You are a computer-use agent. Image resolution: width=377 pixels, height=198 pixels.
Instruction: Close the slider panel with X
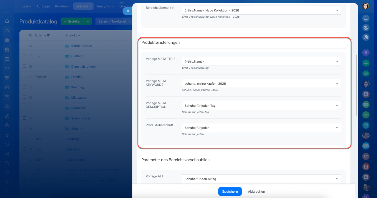point(128,11)
